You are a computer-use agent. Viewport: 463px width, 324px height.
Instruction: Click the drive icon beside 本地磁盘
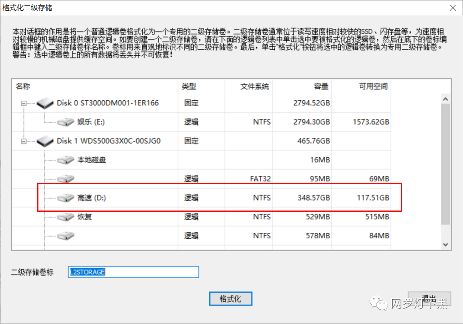[x=66, y=160]
